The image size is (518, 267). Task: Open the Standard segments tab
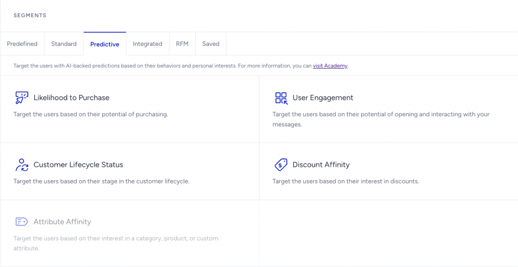[64, 44]
